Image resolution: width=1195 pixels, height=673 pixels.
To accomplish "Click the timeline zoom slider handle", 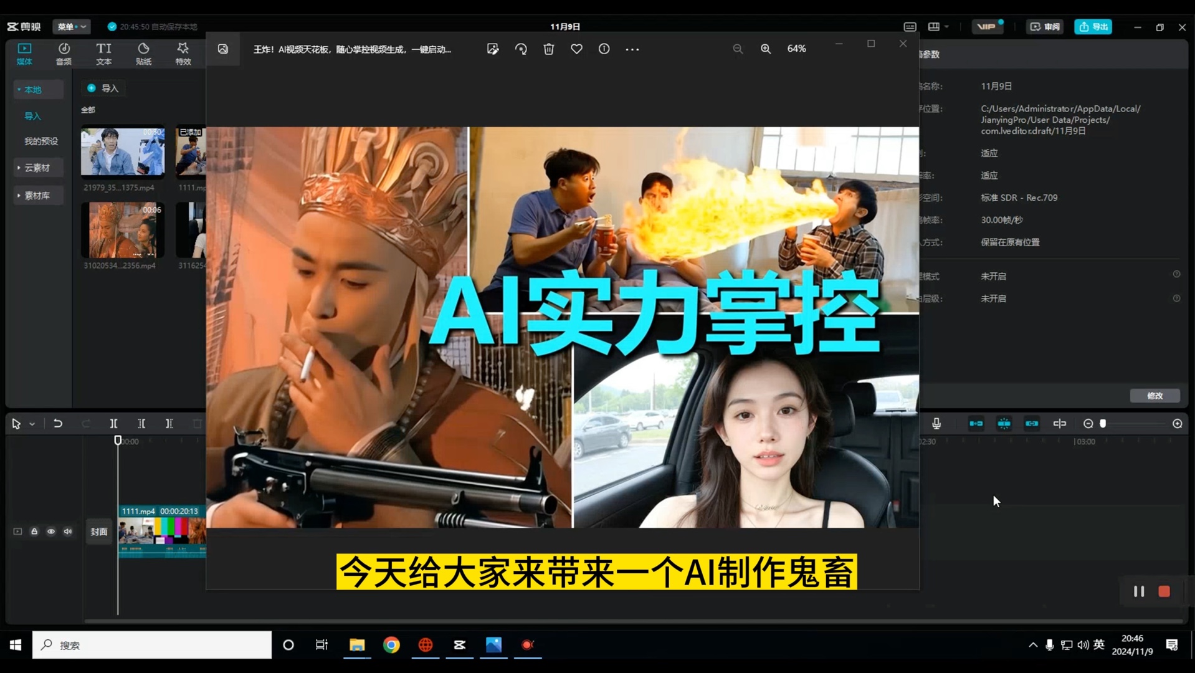I will [1103, 424].
